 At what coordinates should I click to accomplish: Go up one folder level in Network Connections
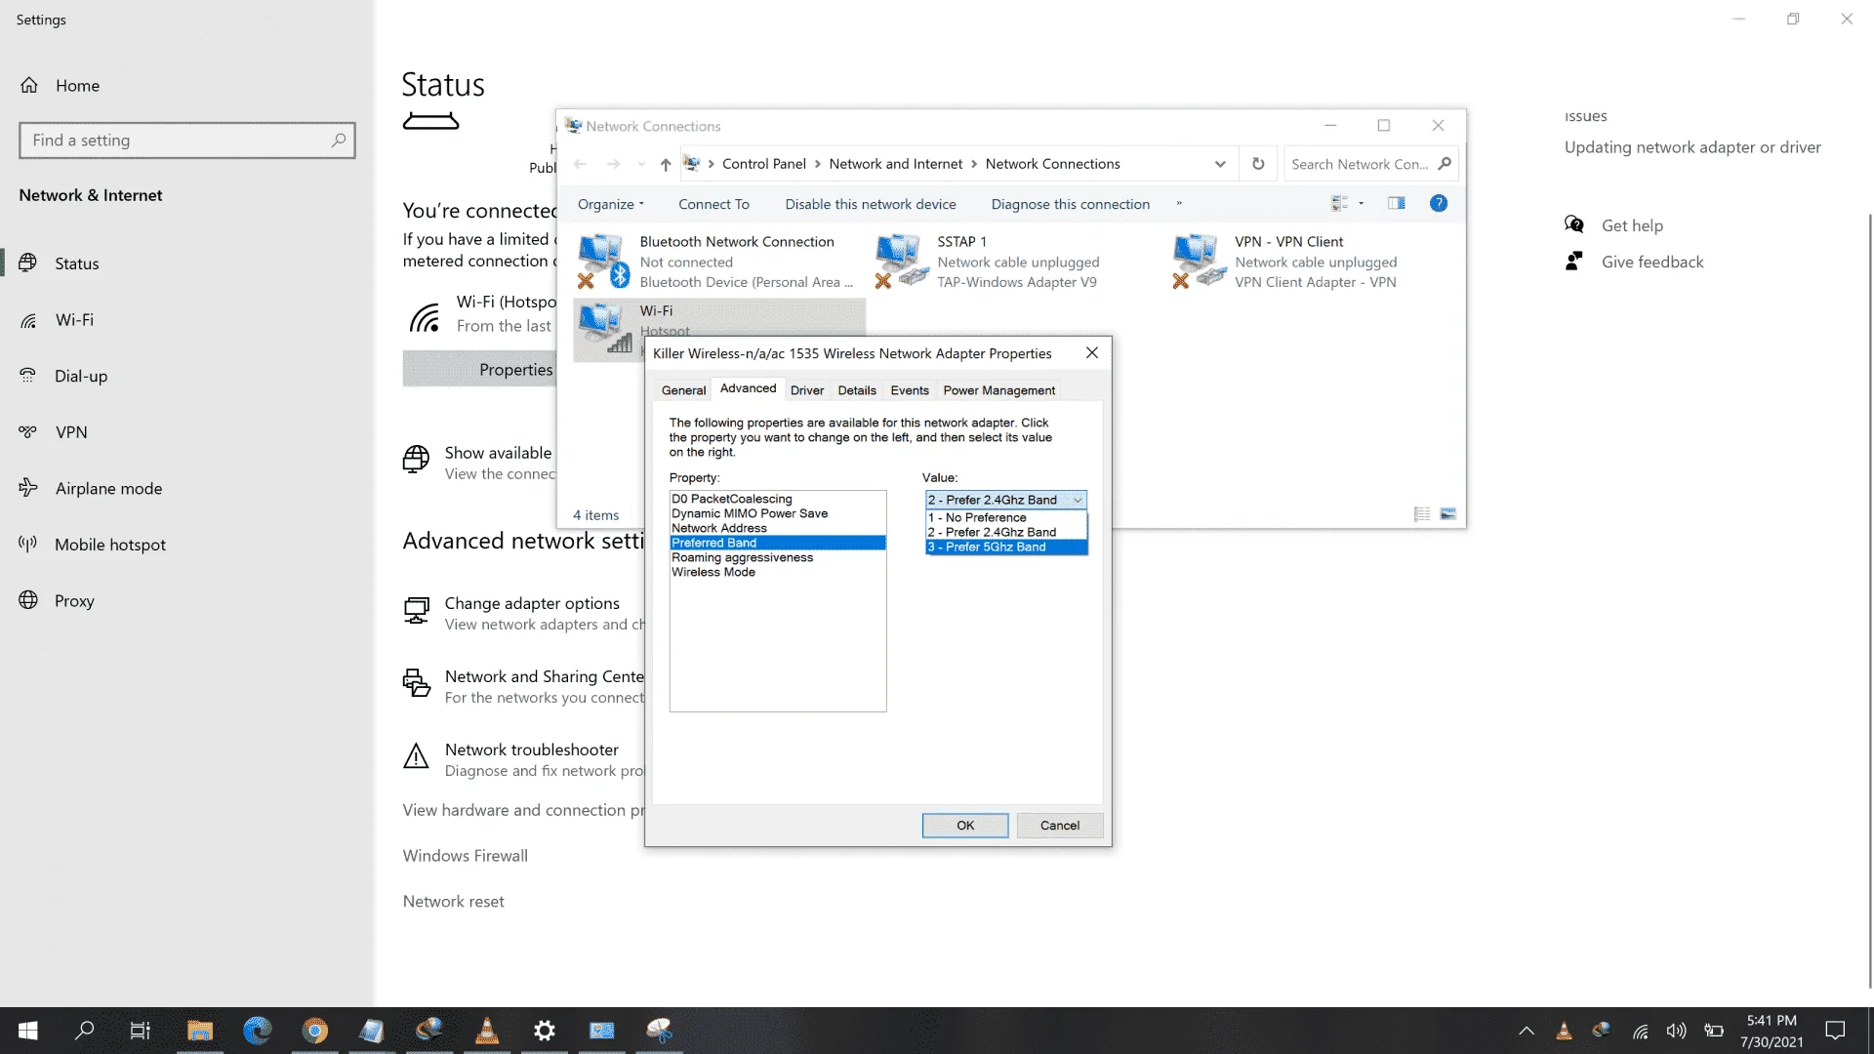pos(666,164)
